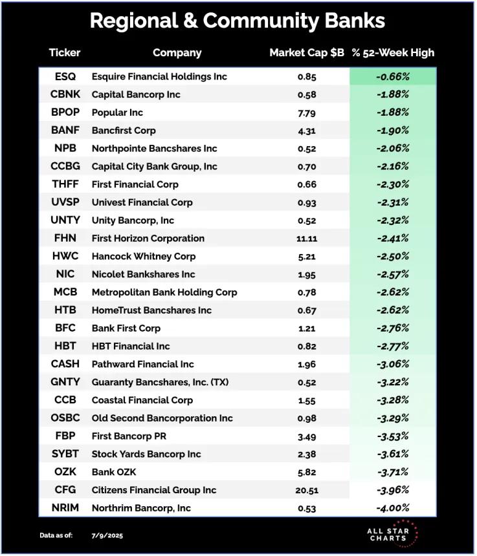Click the 20.51 market cap value
Screen dimensions: 477x556
[x=307, y=491]
